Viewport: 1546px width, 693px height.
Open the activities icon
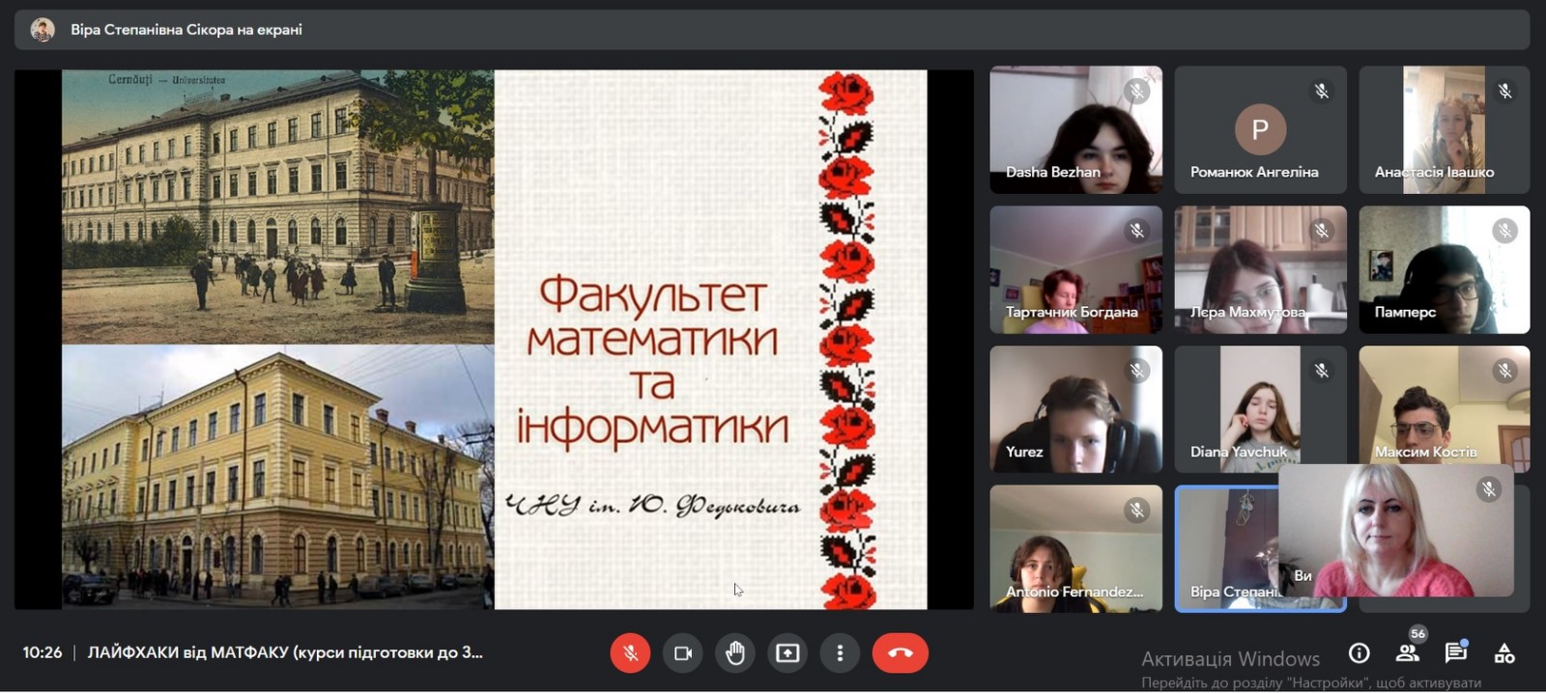point(1504,653)
